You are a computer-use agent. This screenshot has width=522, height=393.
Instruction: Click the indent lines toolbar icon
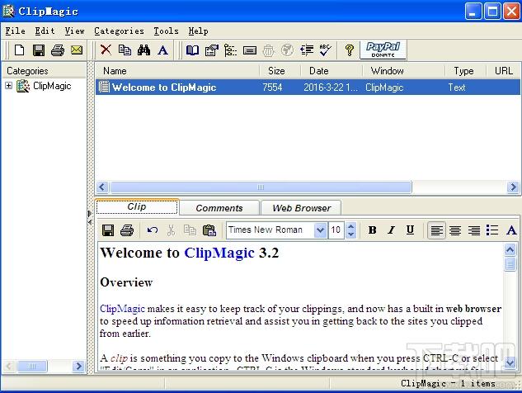tap(307, 50)
